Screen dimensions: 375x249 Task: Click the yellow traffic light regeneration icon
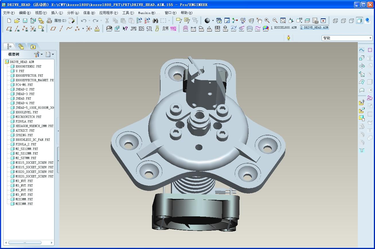(x=288, y=38)
